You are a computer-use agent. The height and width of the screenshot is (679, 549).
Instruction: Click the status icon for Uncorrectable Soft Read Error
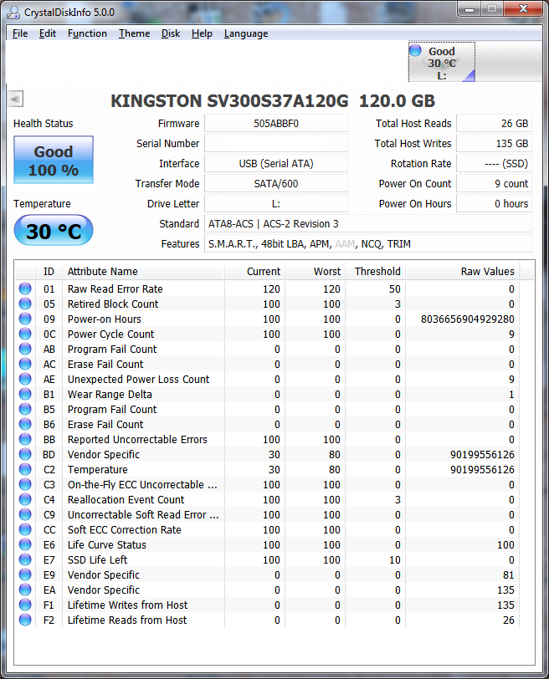[25, 514]
